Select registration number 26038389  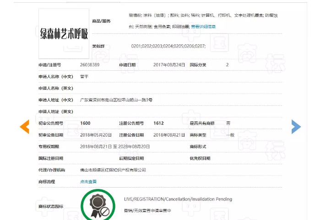[x=90, y=65]
